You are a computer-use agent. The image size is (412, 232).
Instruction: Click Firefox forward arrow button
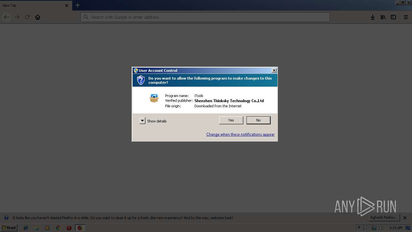(x=17, y=17)
